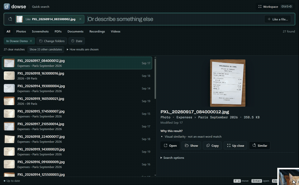Click the similarity search icon in search bar
Image resolution: width=299 pixels, height=185 pixels.
[x=10, y=19]
